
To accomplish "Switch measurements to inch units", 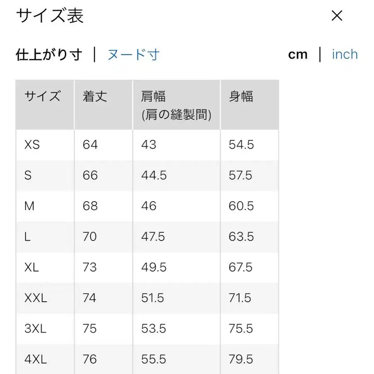I will click(344, 54).
